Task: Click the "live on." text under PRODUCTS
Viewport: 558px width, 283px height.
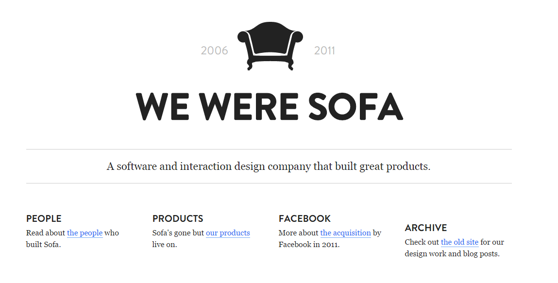Action: [165, 245]
